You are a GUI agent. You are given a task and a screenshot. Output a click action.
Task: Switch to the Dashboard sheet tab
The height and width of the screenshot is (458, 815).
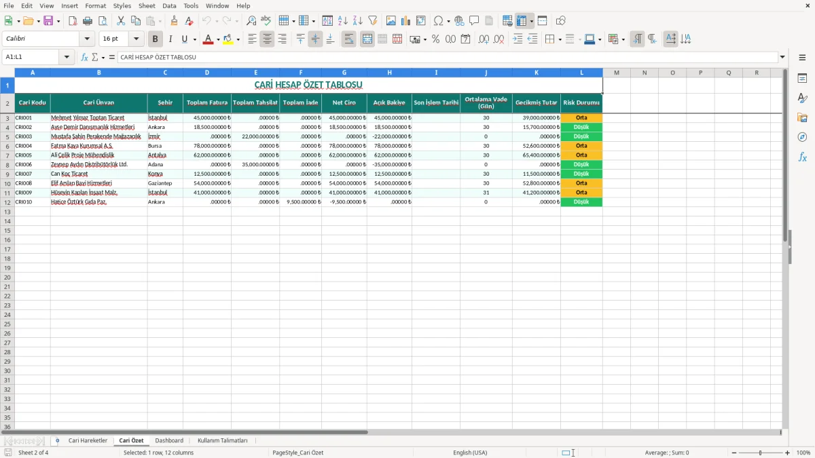pyautogui.click(x=169, y=440)
